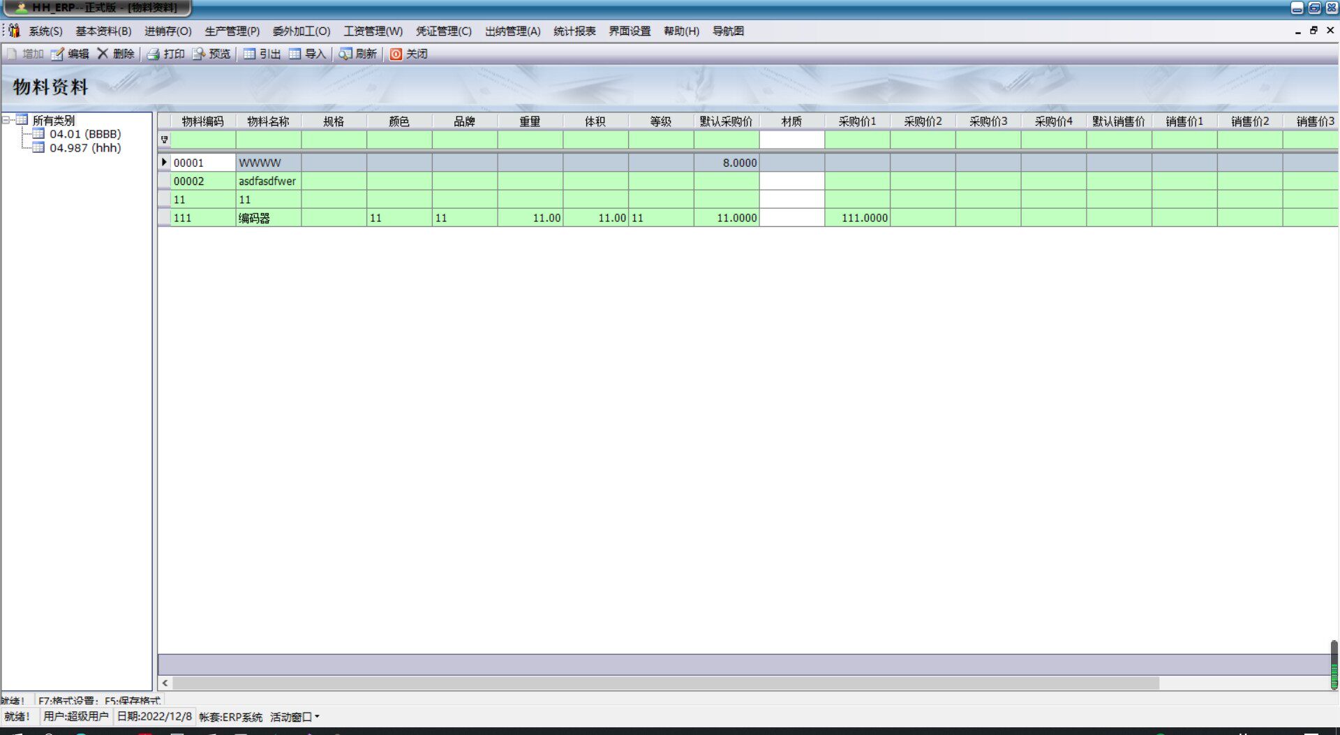Click the 采购价1 column header
Screen dimensions: 1340x735
(x=857, y=121)
